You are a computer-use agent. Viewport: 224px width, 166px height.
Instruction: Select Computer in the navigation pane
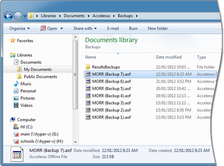click(26, 120)
